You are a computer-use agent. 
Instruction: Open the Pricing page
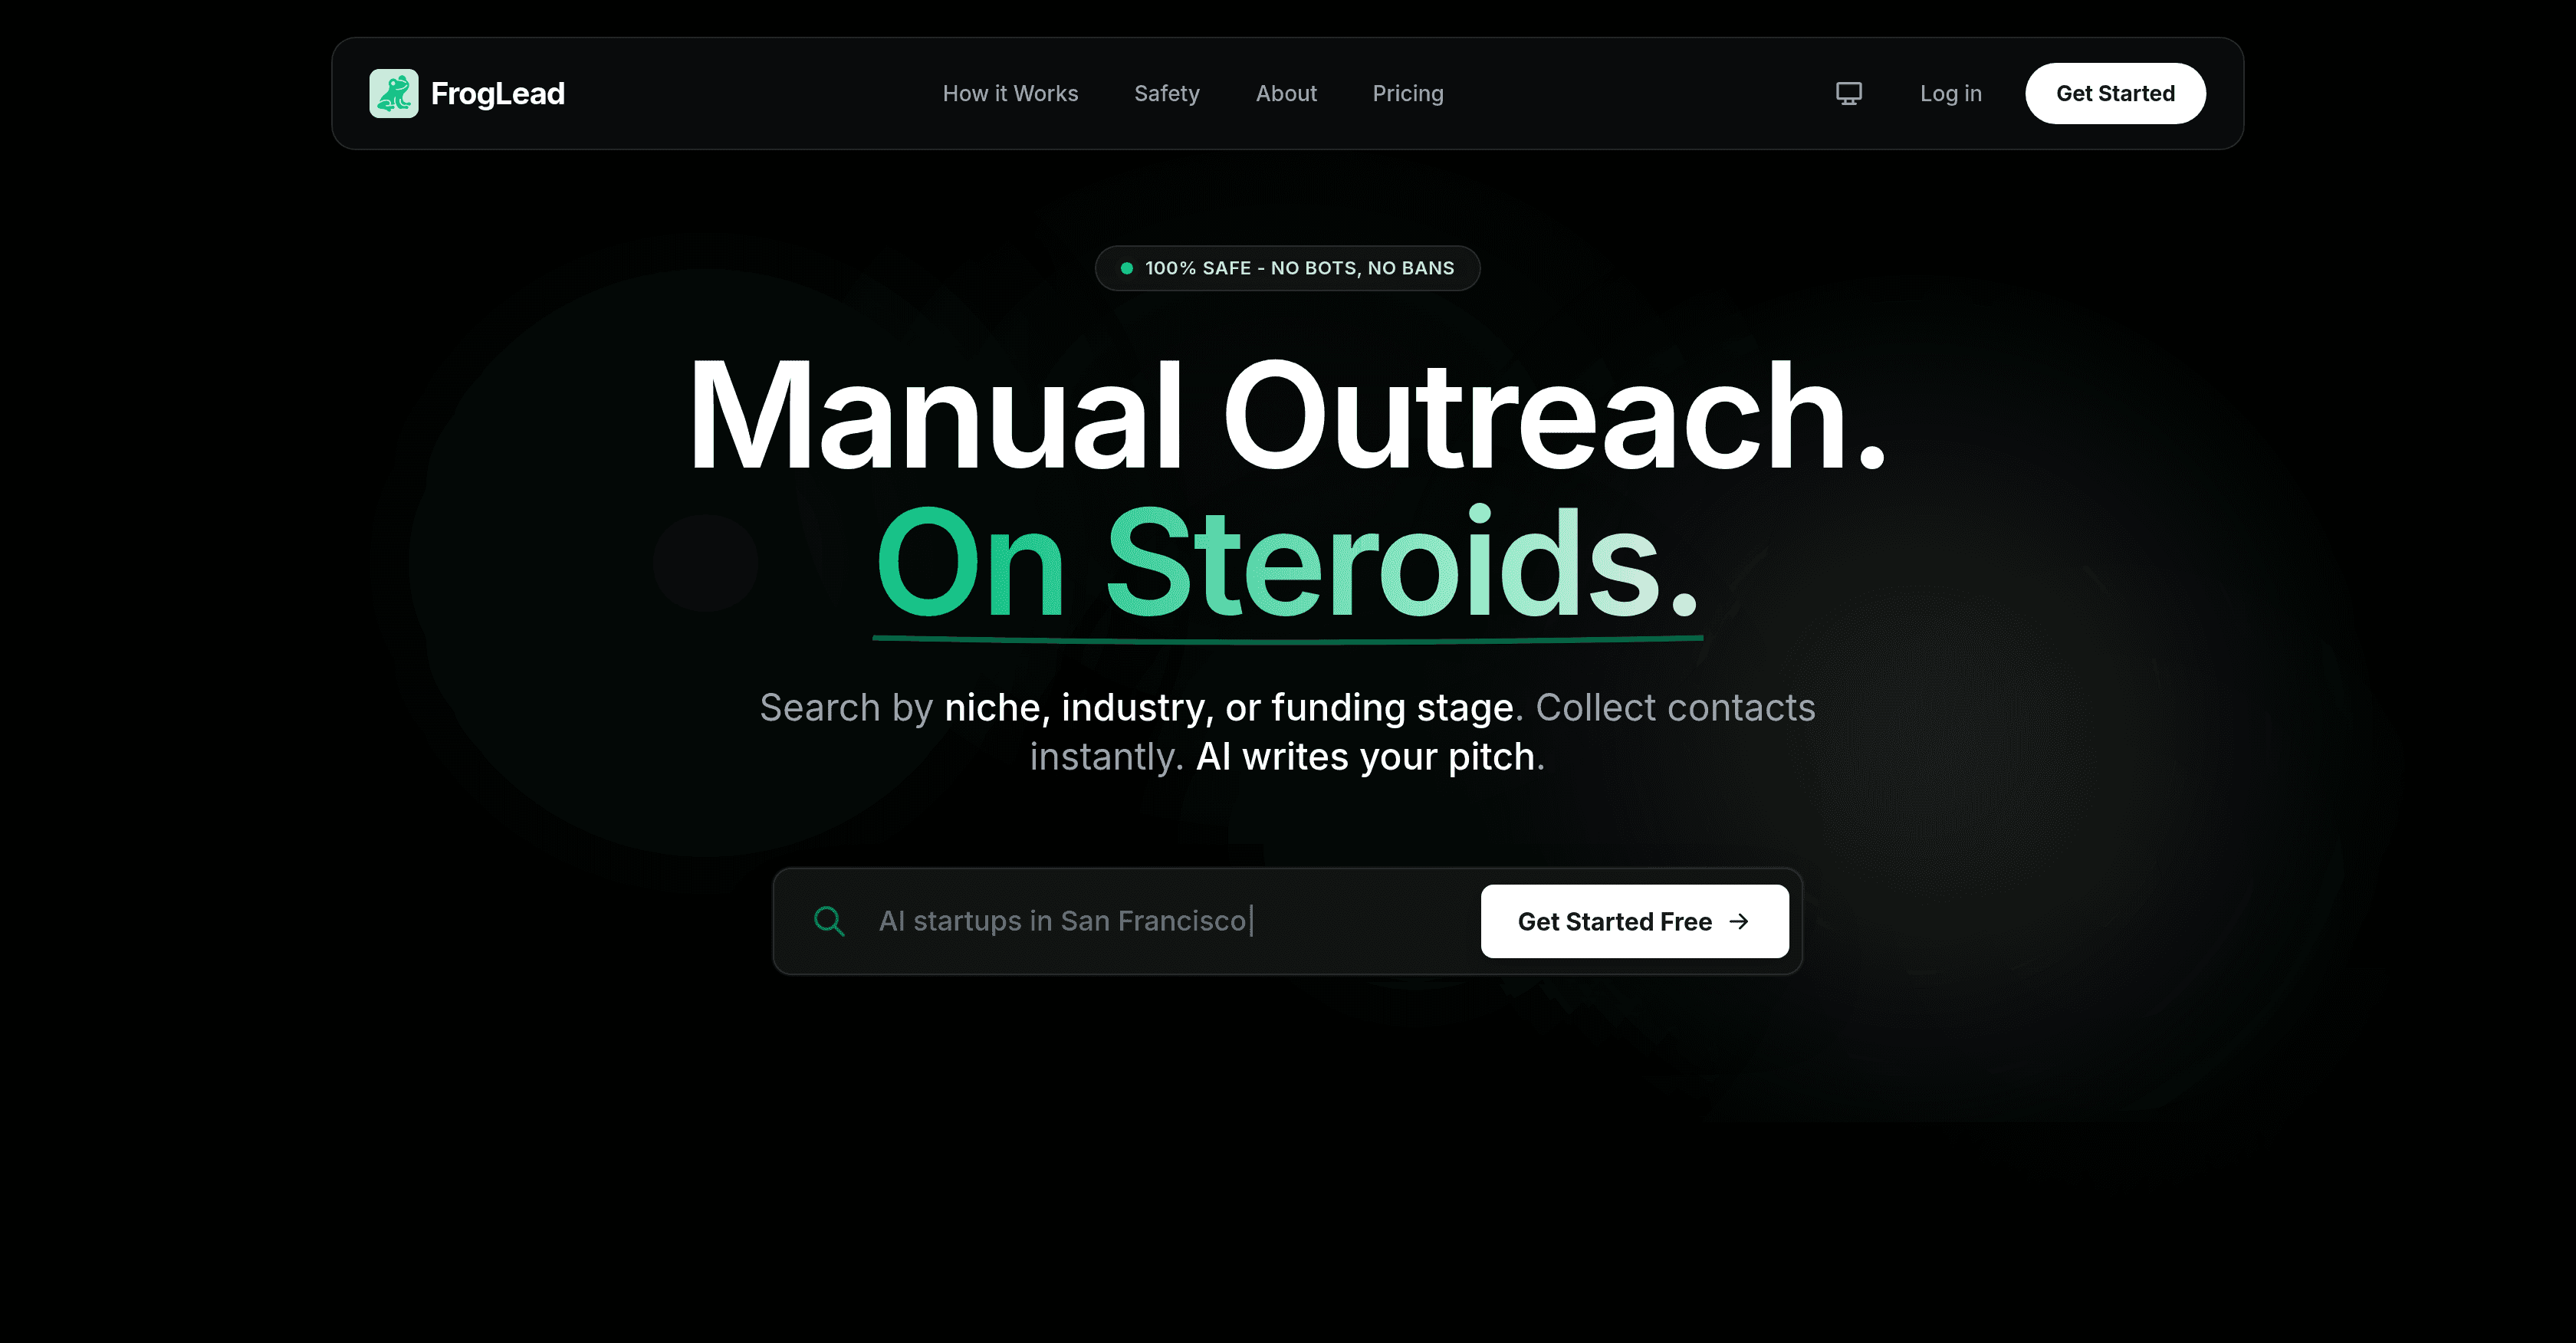[1408, 93]
